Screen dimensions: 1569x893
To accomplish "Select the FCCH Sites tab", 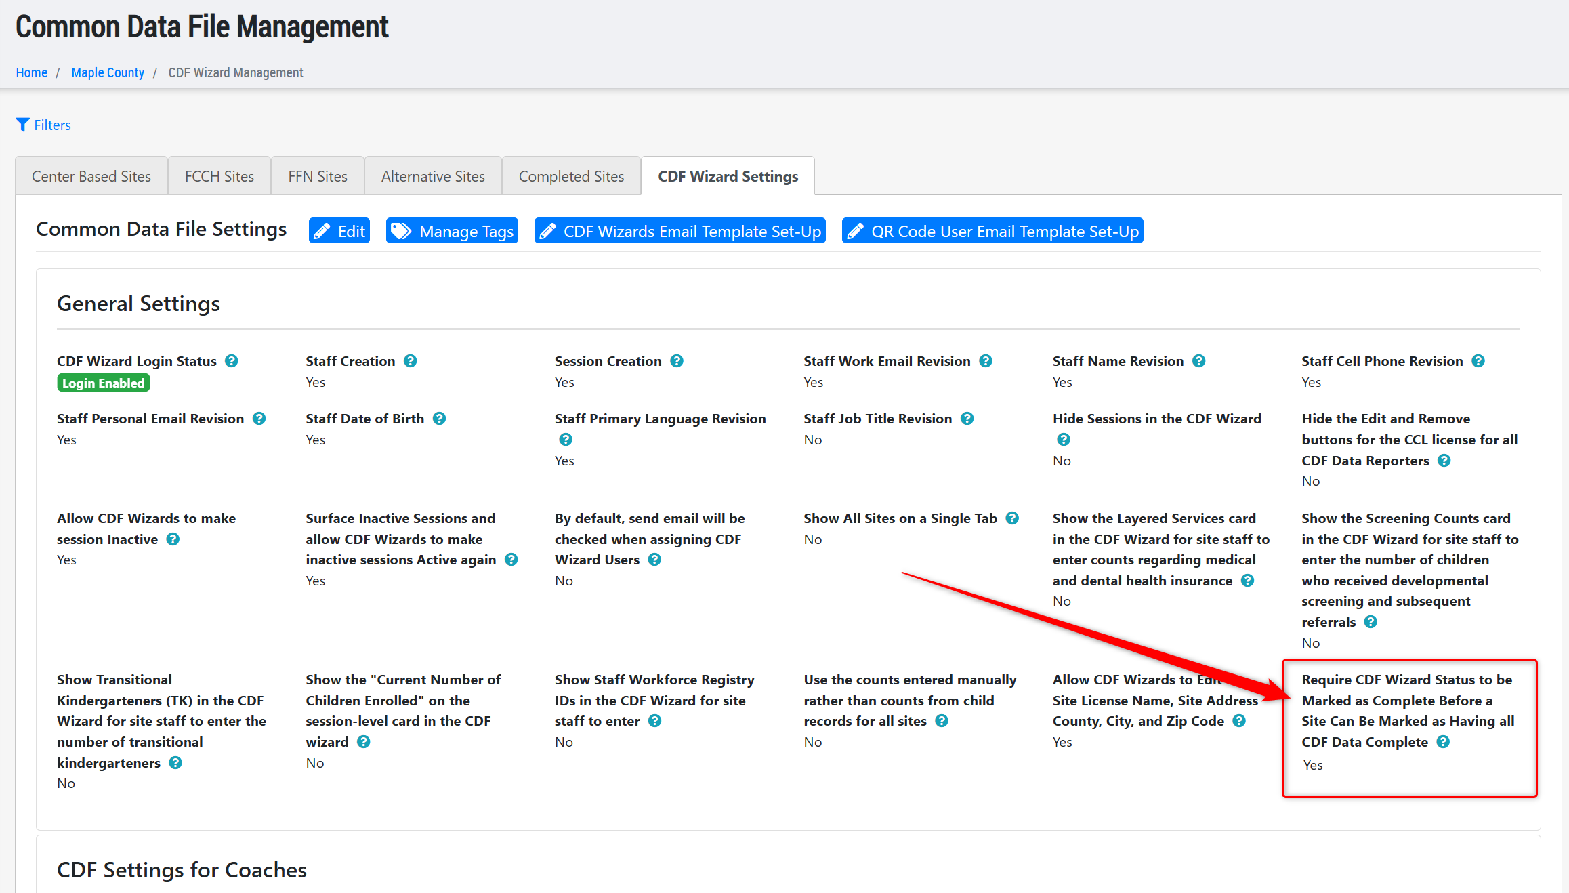I will (219, 176).
